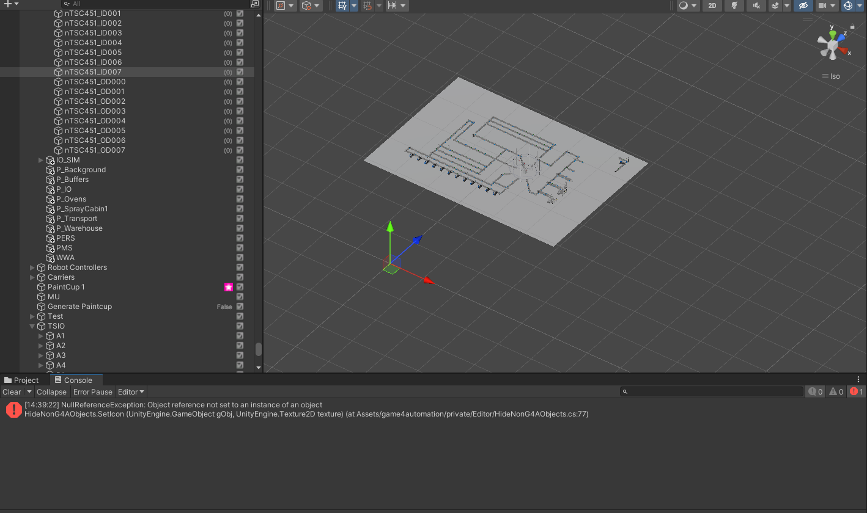Toggle Collapse in the console
The height and width of the screenshot is (513, 867).
[x=51, y=392]
